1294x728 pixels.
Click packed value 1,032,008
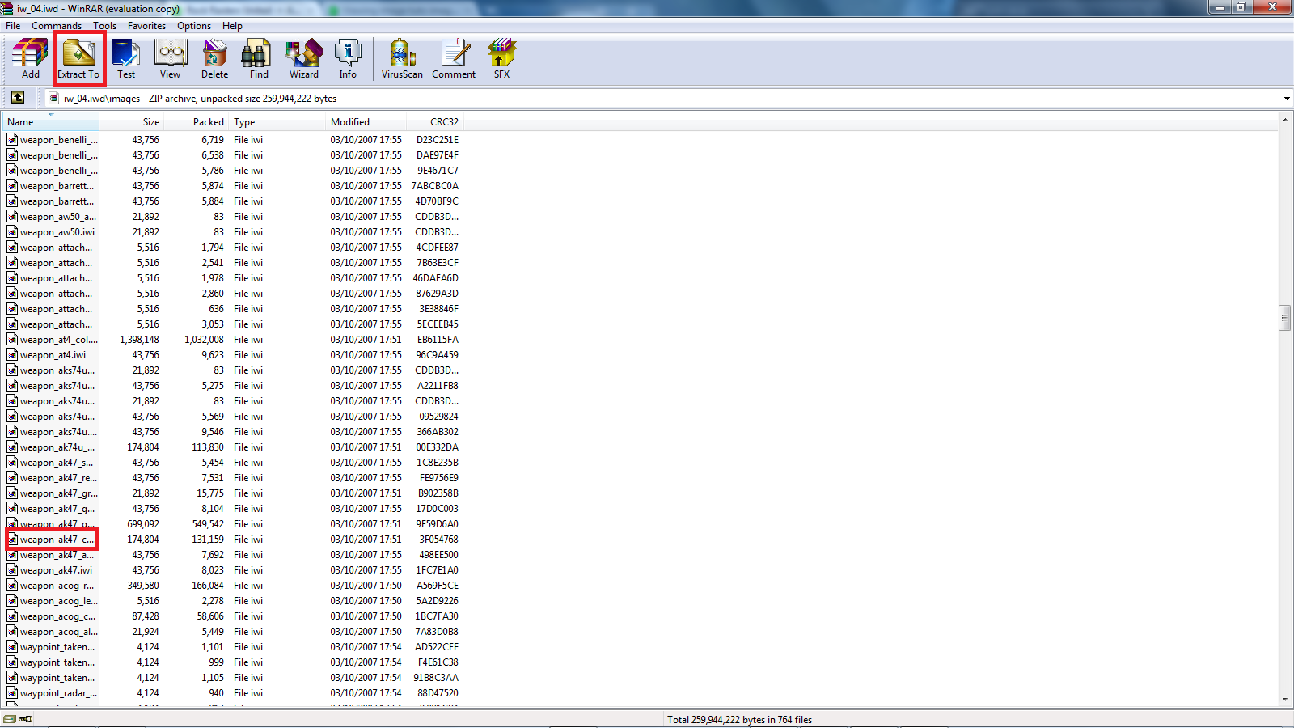coord(204,340)
